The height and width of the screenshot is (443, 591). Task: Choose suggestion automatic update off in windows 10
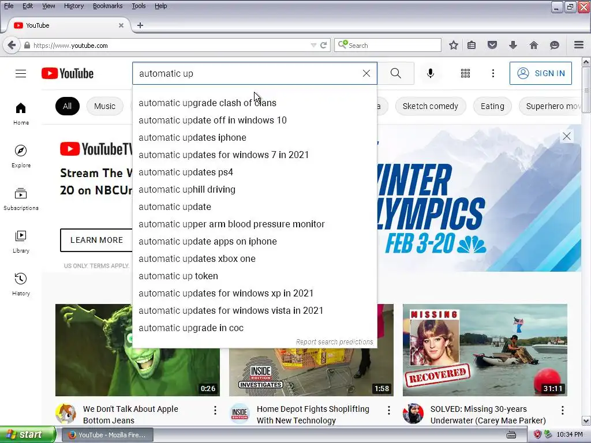pos(255,120)
